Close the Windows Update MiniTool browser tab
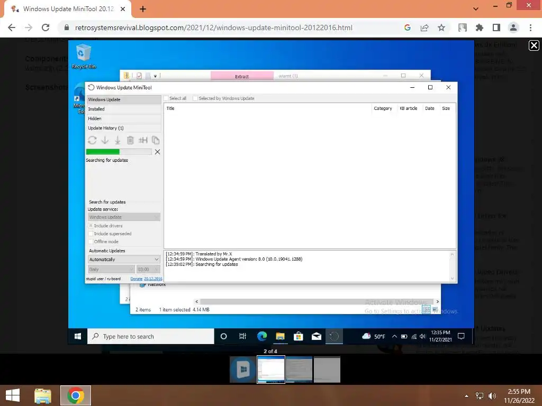 pyautogui.click(x=123, y=9)
